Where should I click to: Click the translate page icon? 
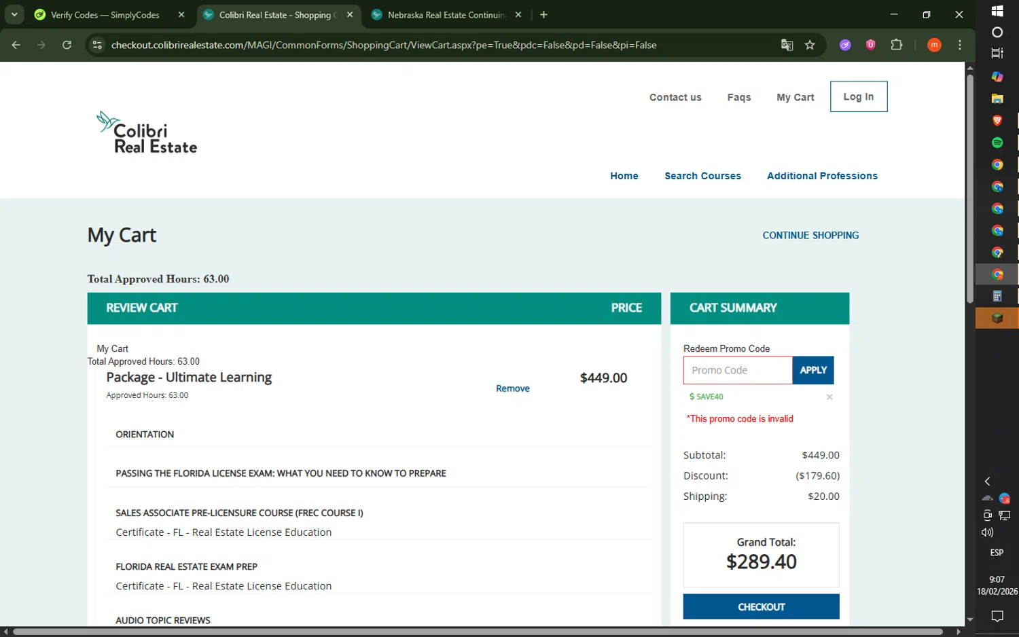tap(787, 45)
